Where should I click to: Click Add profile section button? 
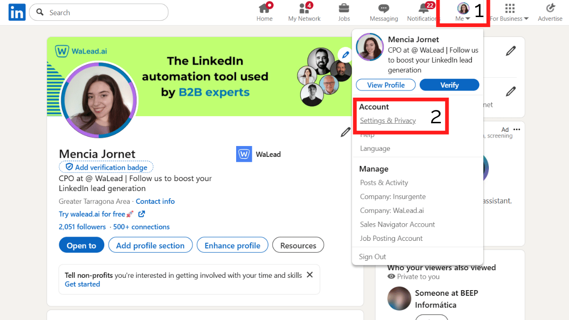150,245
